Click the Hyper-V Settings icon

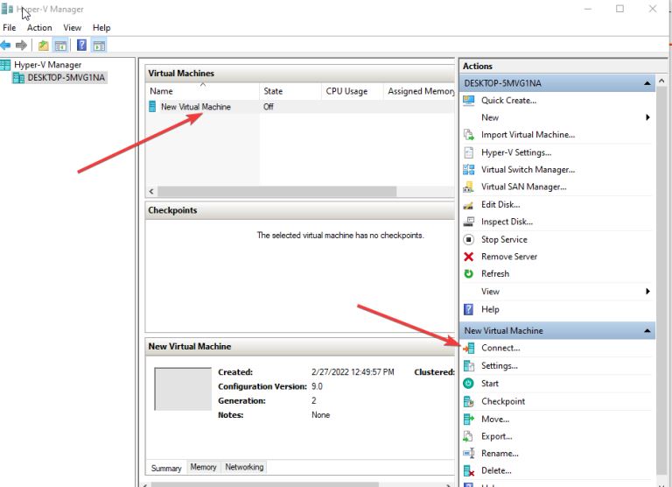coord(469,152)
